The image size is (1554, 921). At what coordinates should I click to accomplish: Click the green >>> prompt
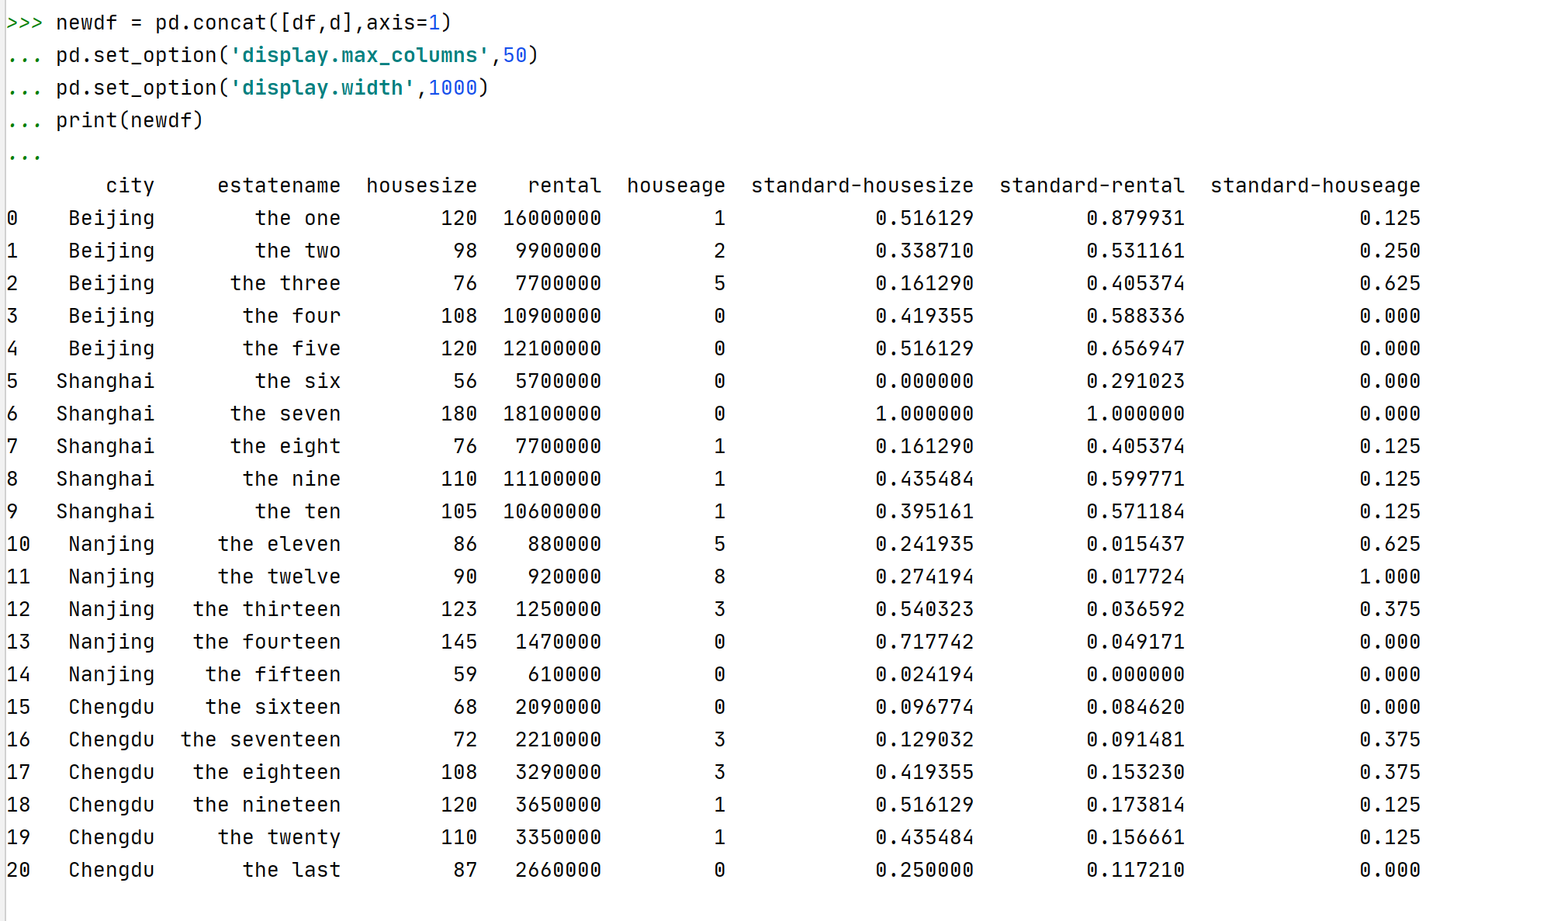coord(24,23)
